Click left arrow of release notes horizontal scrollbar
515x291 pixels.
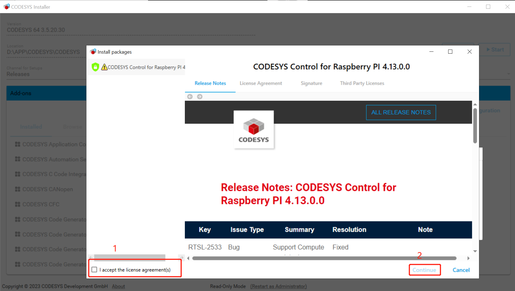(188, 258)
